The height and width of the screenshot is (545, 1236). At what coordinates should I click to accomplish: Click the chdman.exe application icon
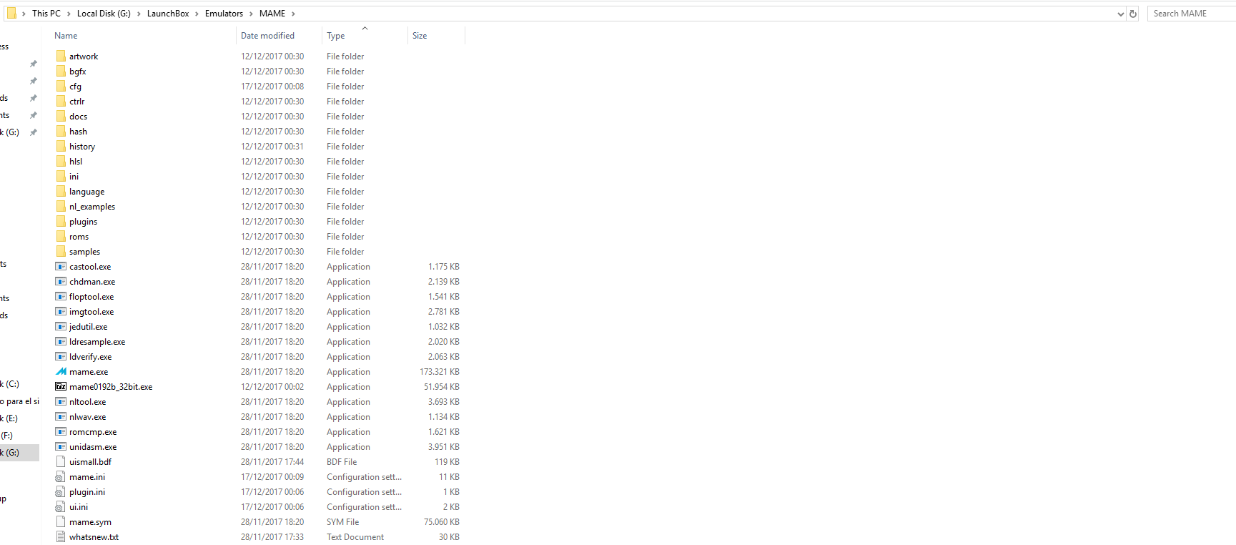tap(61, 281)
